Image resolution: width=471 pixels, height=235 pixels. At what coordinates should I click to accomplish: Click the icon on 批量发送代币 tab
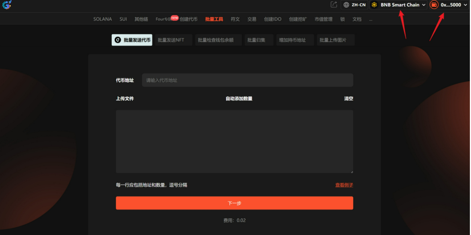[x=118, y=40]
